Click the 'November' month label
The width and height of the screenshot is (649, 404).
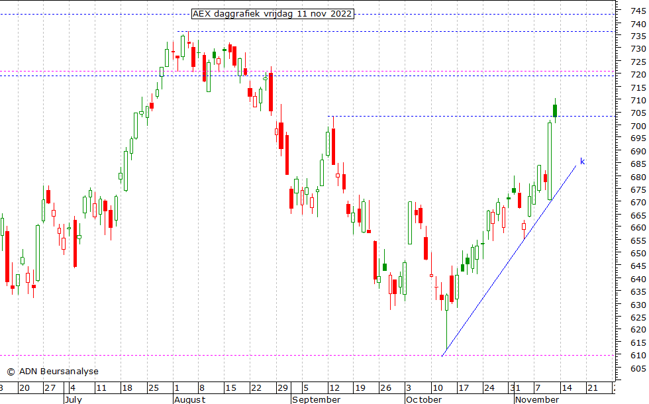coord(537,399)
